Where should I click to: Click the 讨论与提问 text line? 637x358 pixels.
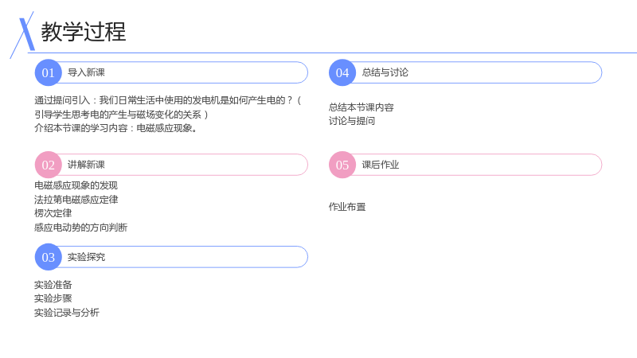(352, 121)
